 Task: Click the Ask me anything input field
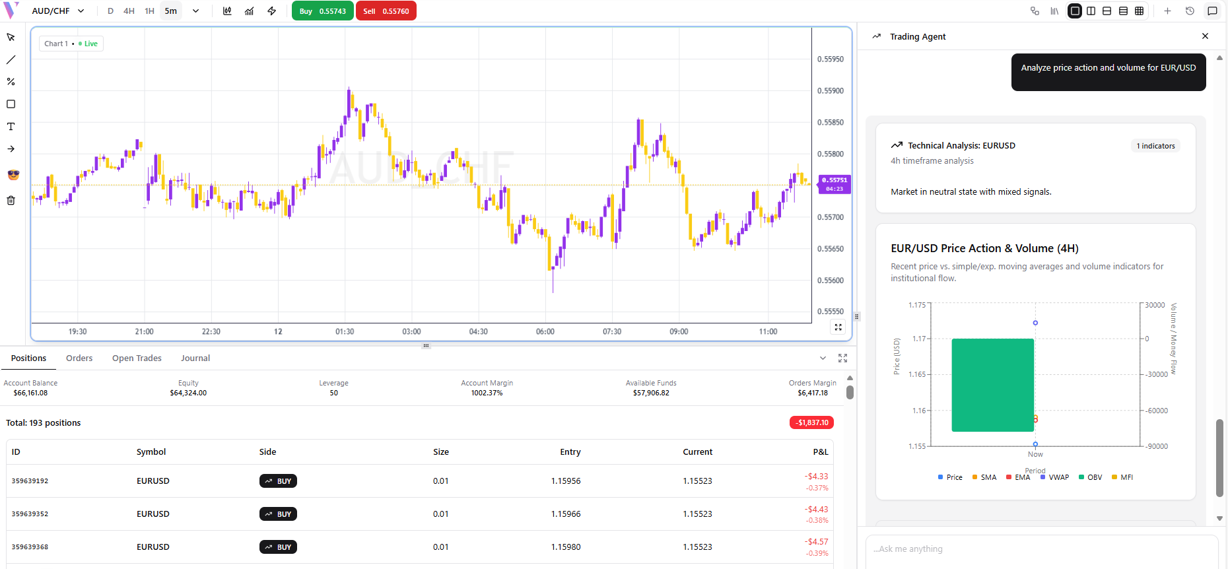[x=1040, y=549]
